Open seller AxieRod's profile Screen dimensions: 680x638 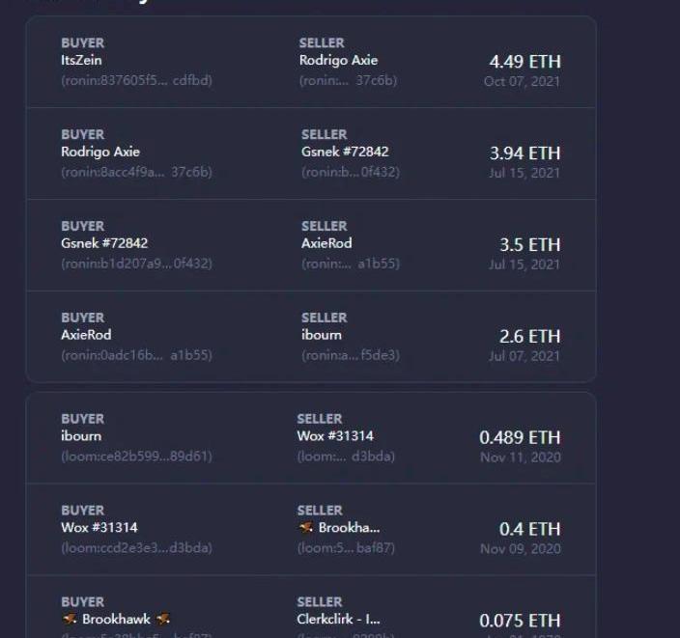pyautogui.click(x=326, y=243)
